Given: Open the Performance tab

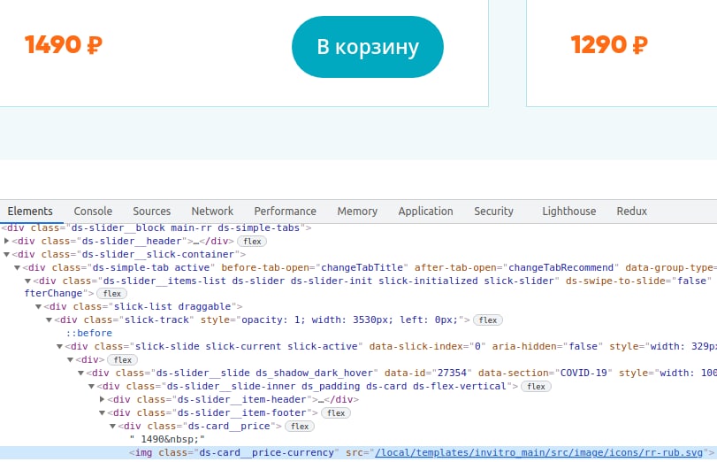Looking at the screenshot, I should point(285,211).
